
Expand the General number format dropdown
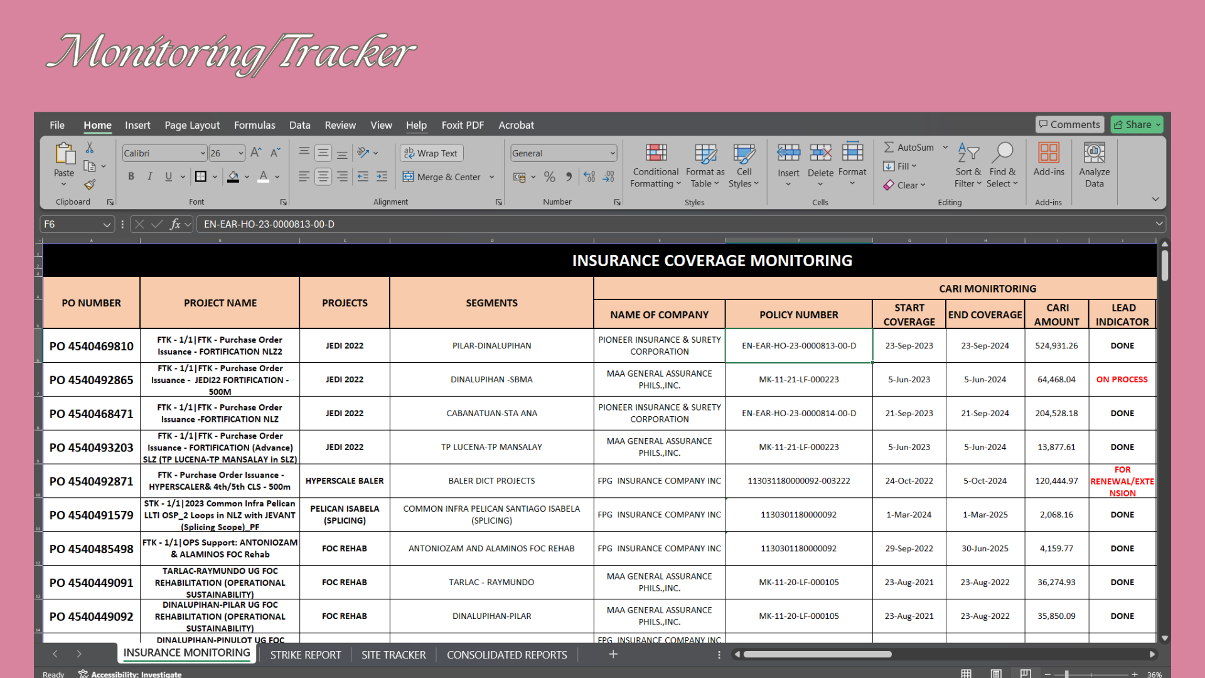pos(612,153)
